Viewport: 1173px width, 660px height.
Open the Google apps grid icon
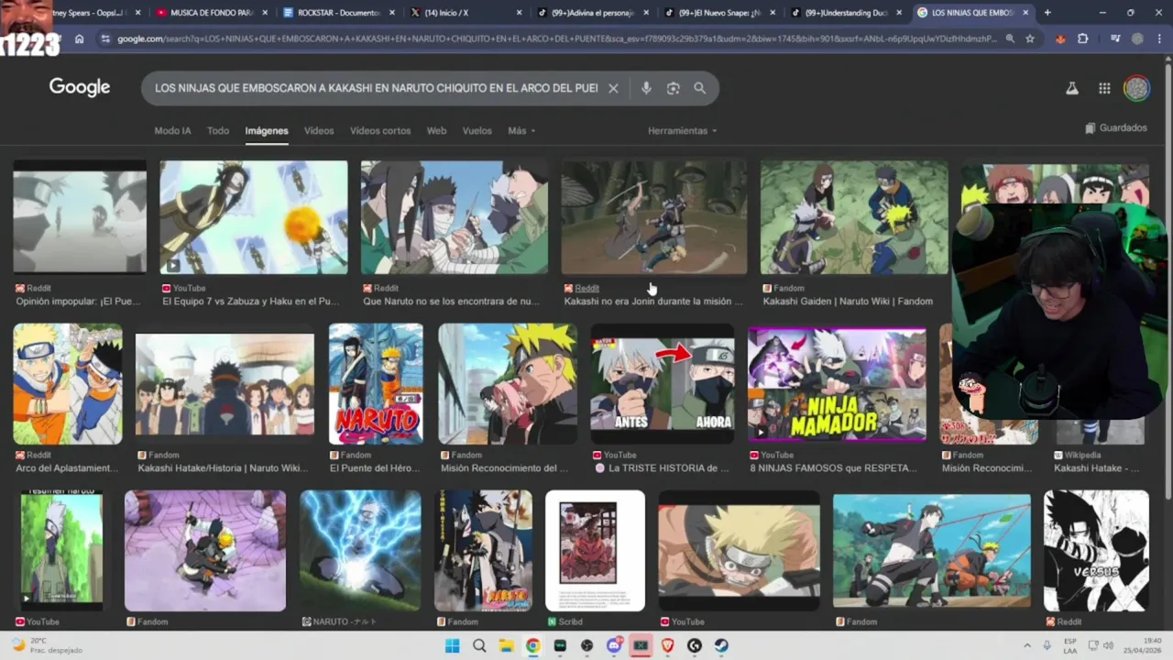pos(1104,88)
